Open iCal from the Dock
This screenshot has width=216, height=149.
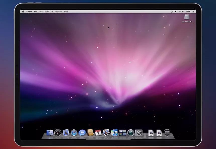pos(98,133)
